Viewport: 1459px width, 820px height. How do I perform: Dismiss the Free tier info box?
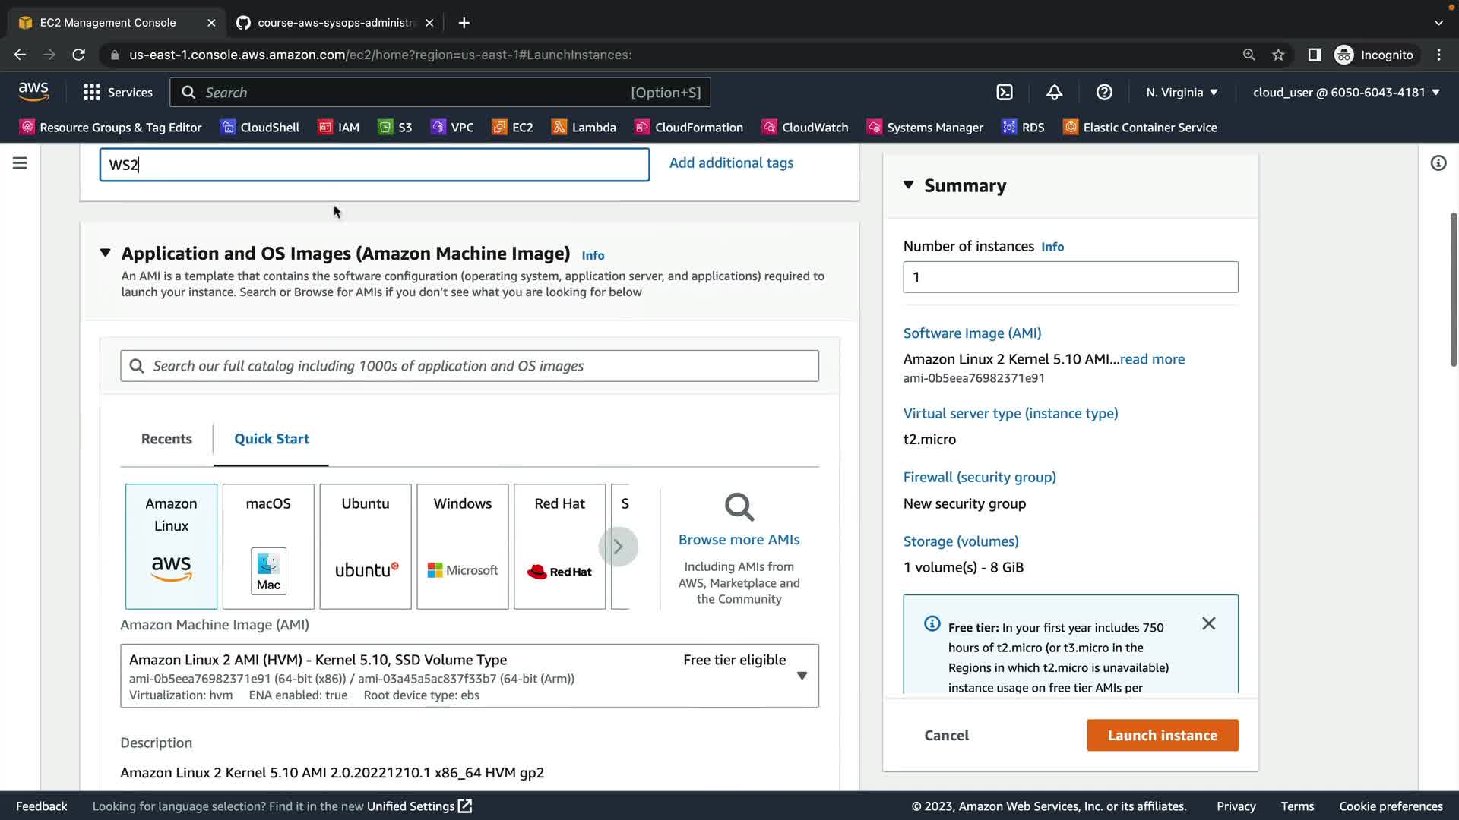point(1208,623)
